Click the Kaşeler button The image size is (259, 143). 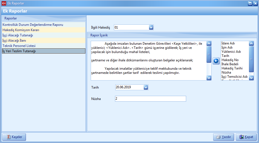tap(14, 137)
